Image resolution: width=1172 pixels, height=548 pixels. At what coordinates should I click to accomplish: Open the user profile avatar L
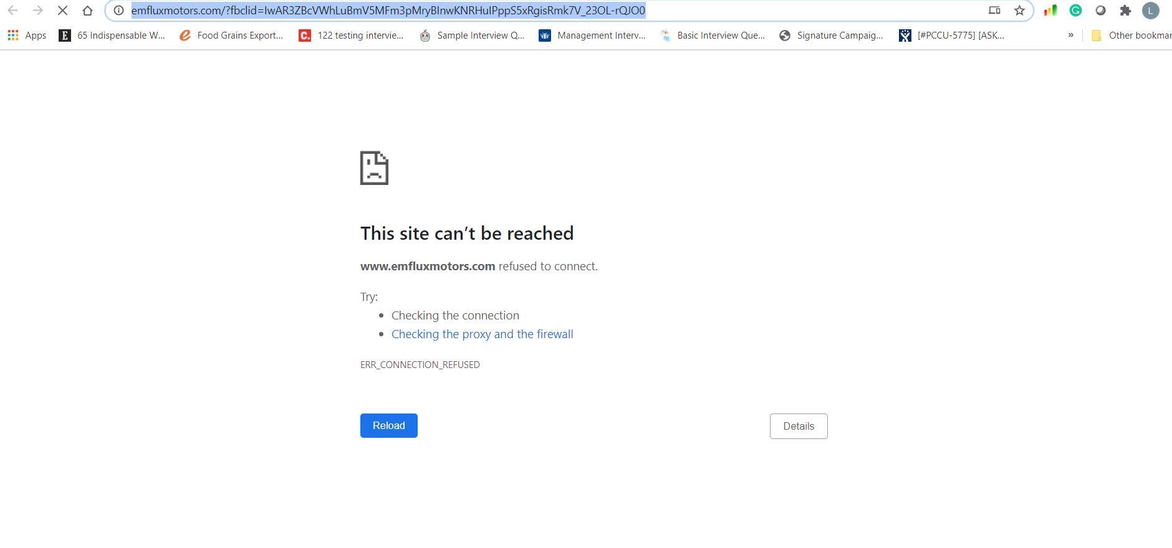coord(1150,11)
